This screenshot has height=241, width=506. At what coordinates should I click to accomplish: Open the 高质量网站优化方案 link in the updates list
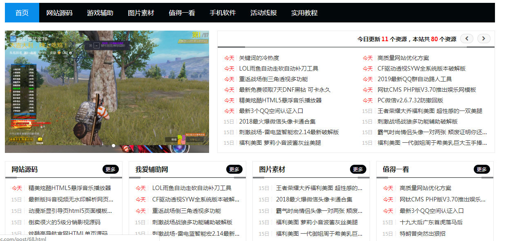point(403,58)
